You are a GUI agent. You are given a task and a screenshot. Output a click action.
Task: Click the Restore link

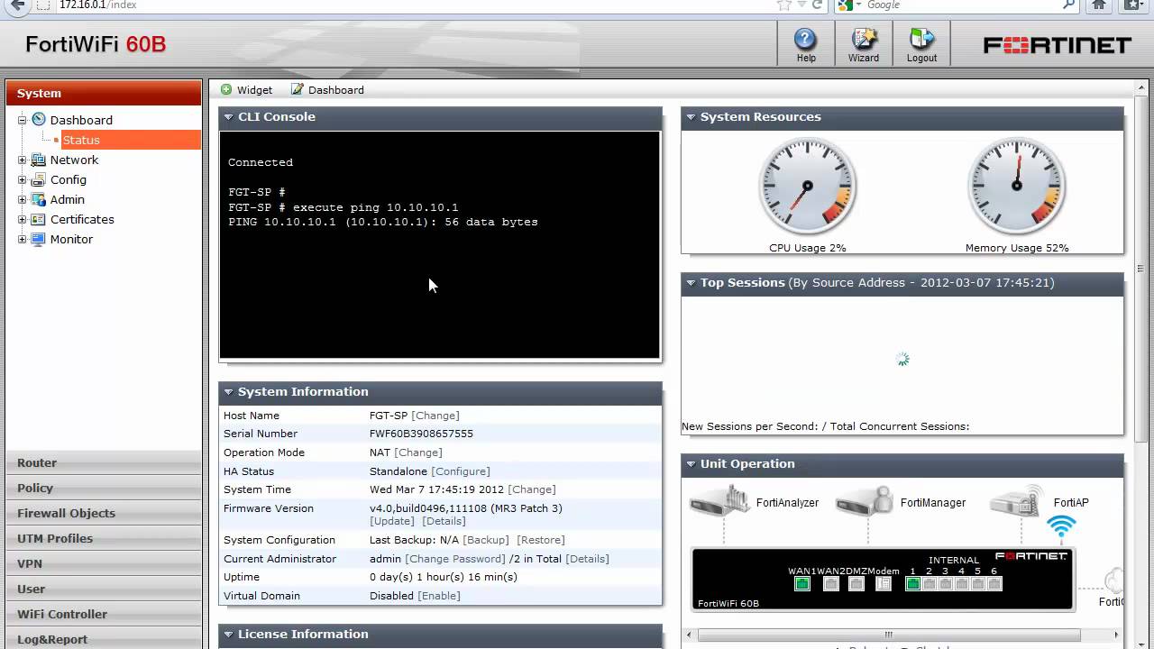click(541, 540)
